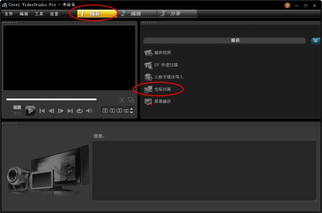Click the 从数字媒体导入 disc icon
The width and height of the screenshot is (322, 213).
pos(148,77)
